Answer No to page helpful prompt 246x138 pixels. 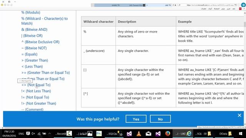coord(160,119)
